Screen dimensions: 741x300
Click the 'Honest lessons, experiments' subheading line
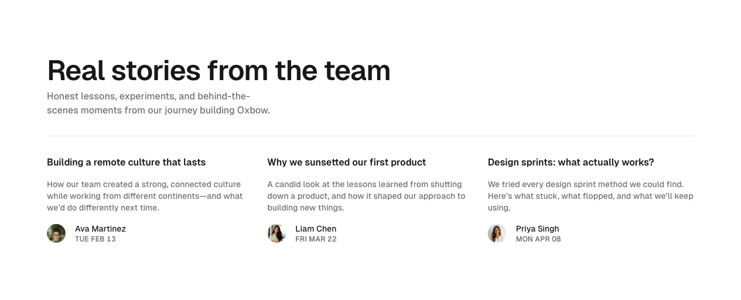(148, 96)
